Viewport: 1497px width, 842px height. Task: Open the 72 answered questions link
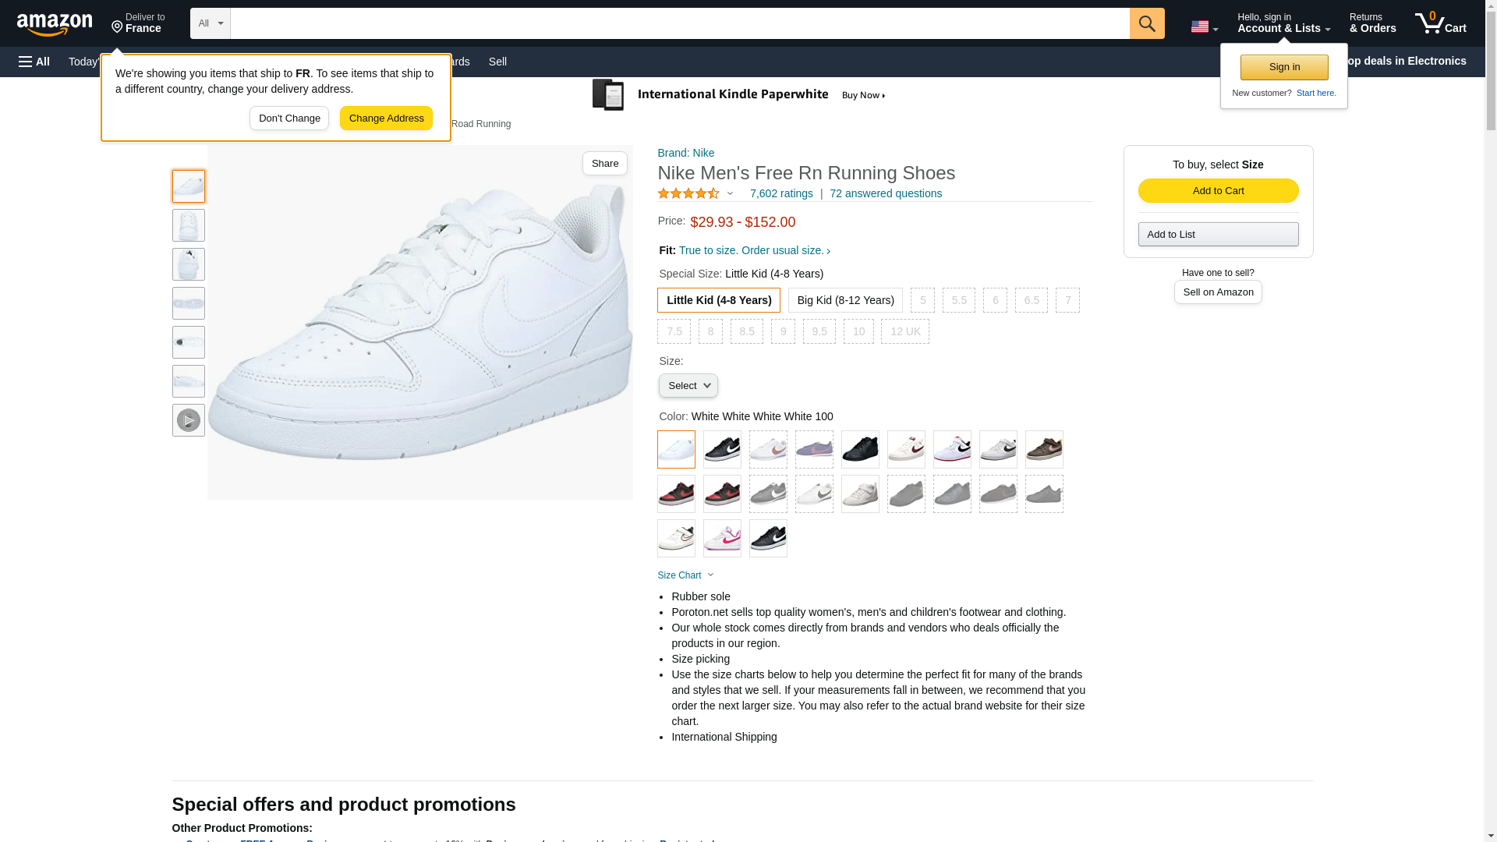pyautogui.click(x=885, y=193)
